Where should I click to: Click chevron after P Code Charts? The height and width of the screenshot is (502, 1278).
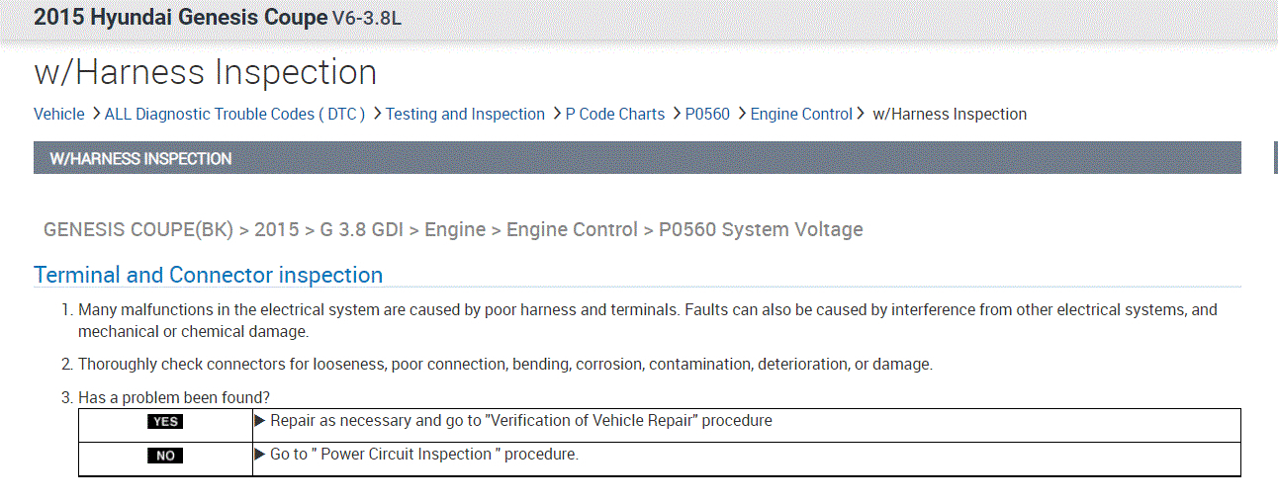click(677, 114)
